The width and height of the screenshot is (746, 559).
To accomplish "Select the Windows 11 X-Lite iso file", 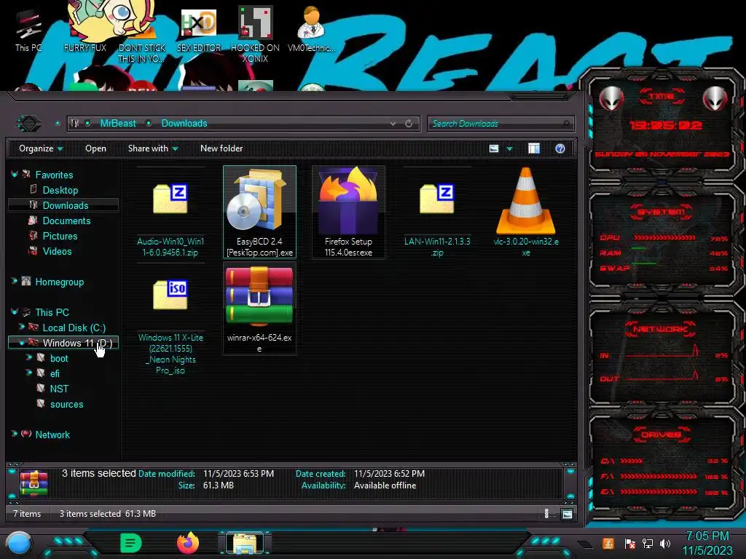I will [170, 320].
